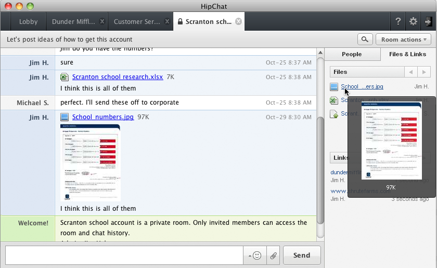Viewport: 437px width, 268px height.
Task: Show the People panel tab
Action: (352, 54)
